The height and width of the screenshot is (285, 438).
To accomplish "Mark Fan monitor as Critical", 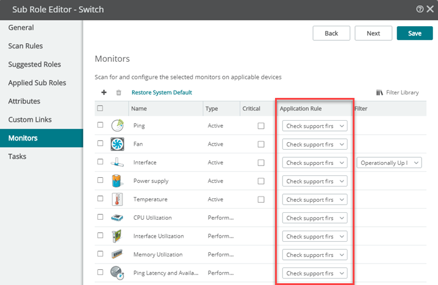I will pos(261,144).
